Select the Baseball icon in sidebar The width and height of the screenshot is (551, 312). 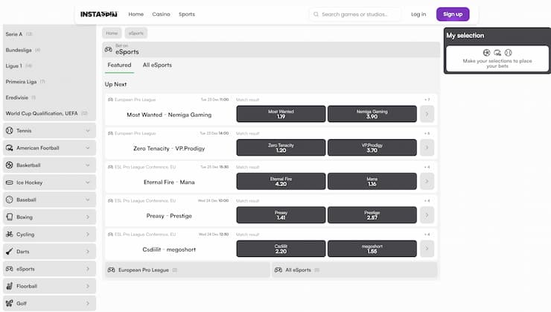point(10,200)
